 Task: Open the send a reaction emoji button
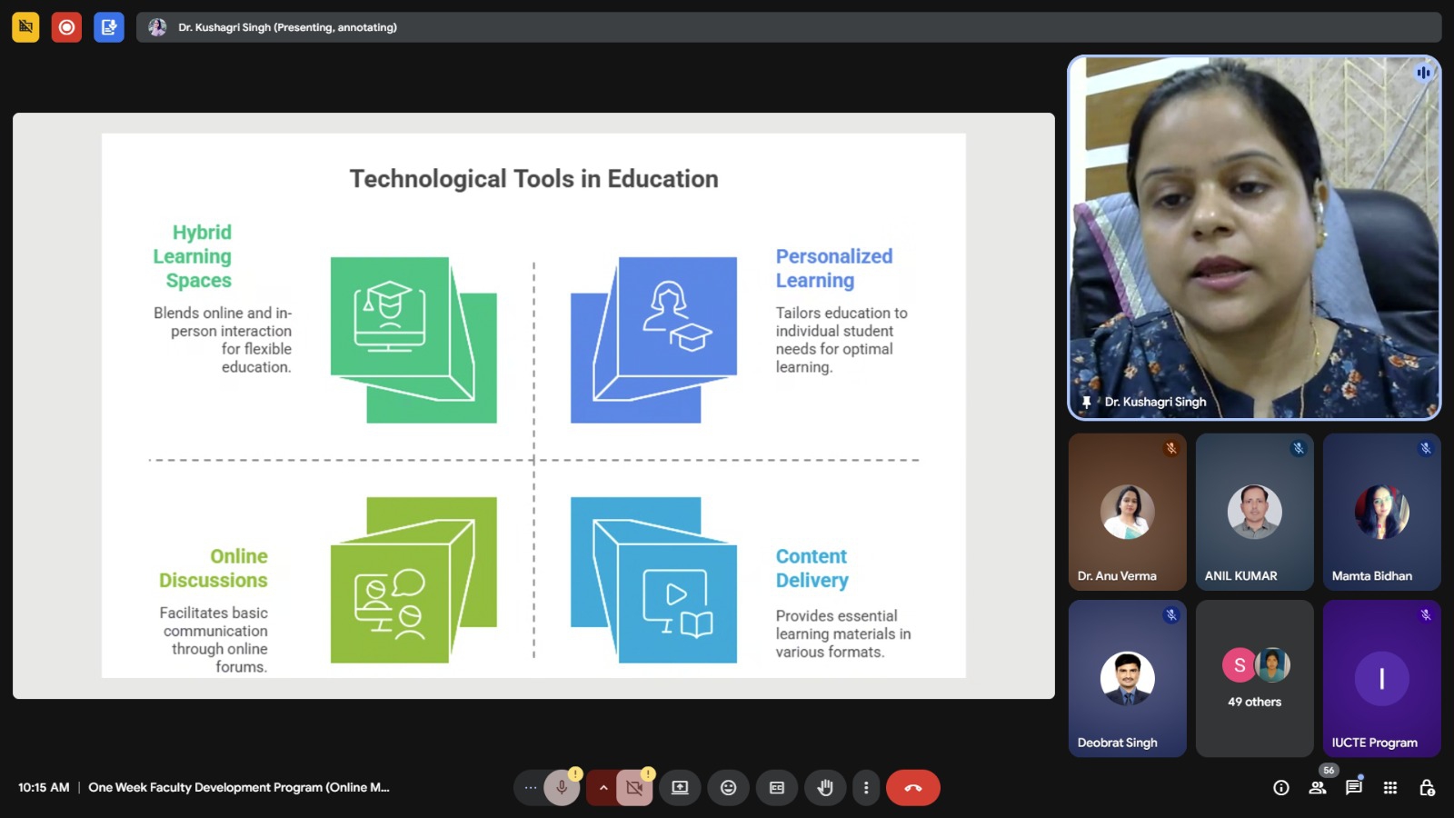click(x=728, y=788)
